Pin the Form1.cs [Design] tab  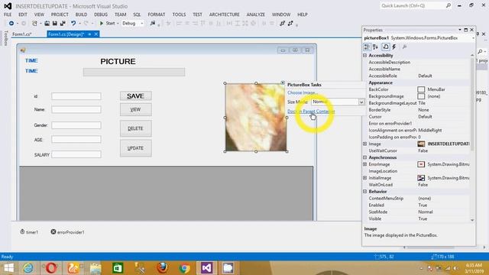tap(89, 34)
